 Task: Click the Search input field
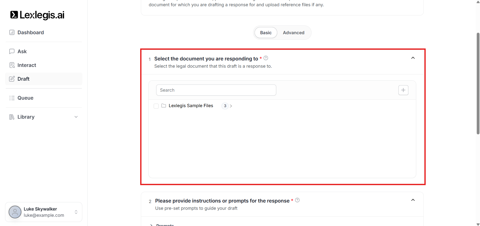coord(216,90)
